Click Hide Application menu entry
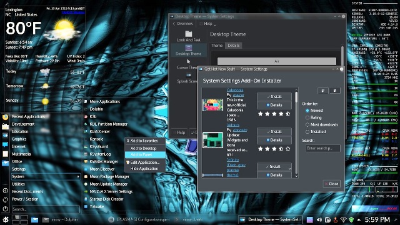The height and width of the screenshot is (225, 400). pos(145,169)
